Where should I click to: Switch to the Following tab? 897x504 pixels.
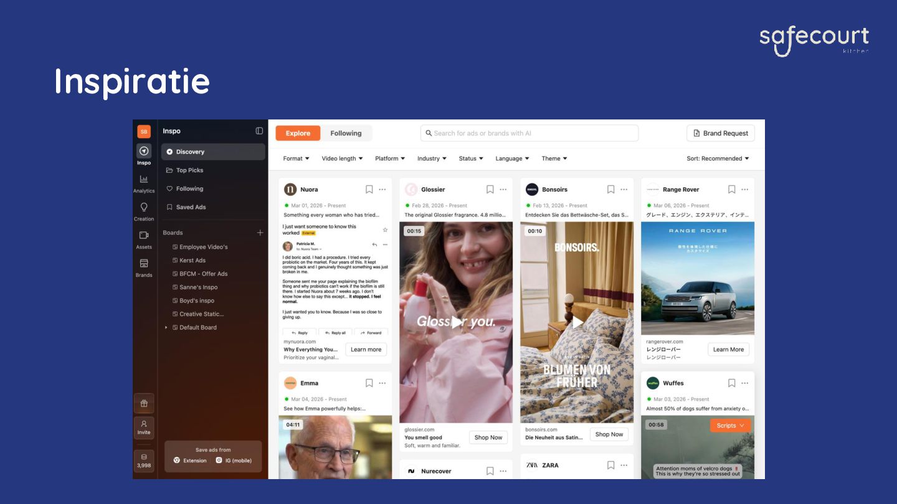(346, 133)
